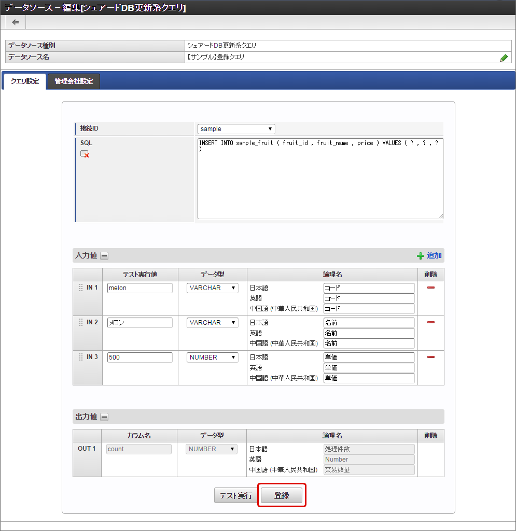The width and height of the screenshot is (516, 531).
Task: Click the データソース種別 label
Action: coord(32,46)
